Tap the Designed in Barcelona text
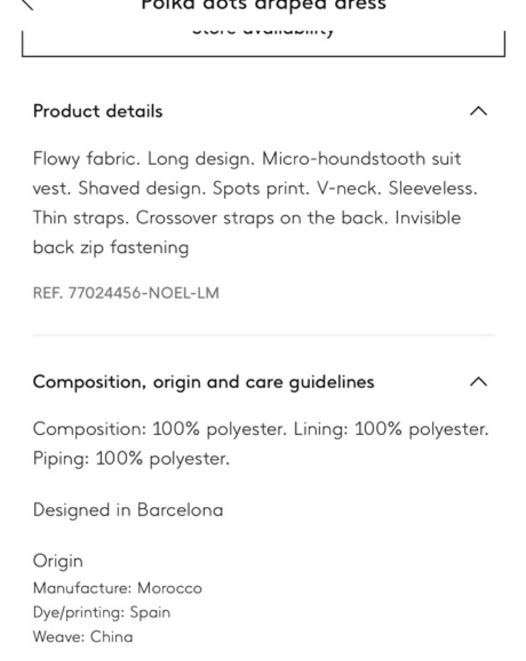Screen dimensions: 526x661 [128, 510]
